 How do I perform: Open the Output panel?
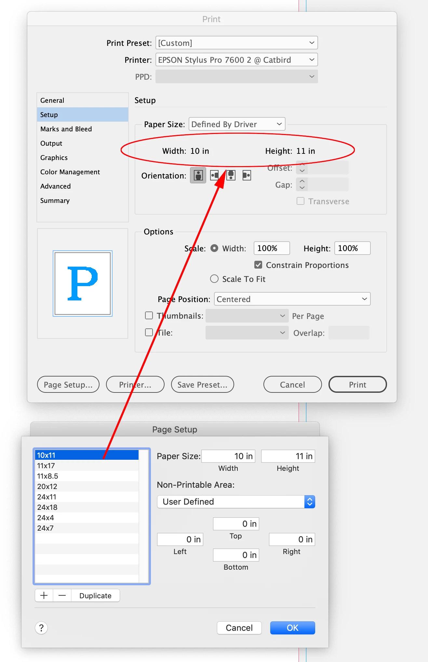point(83,143)
